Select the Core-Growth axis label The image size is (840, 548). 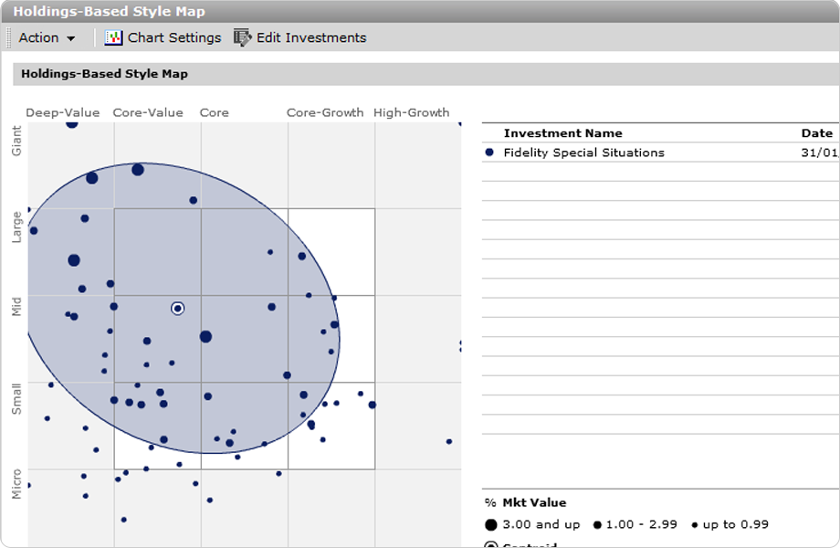(x=324, y=112)
